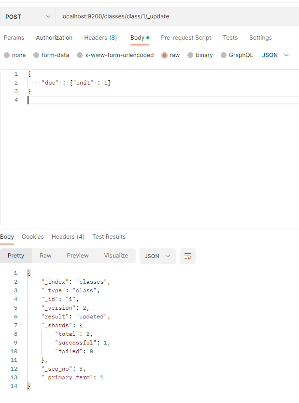Click the "_version": 2 response line
The width and height of the screenshot is (299, 403).
tap(65, 308)
